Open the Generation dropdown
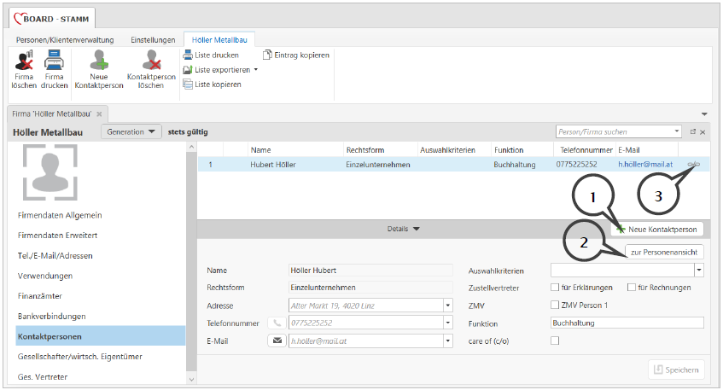 click(131, 131)
